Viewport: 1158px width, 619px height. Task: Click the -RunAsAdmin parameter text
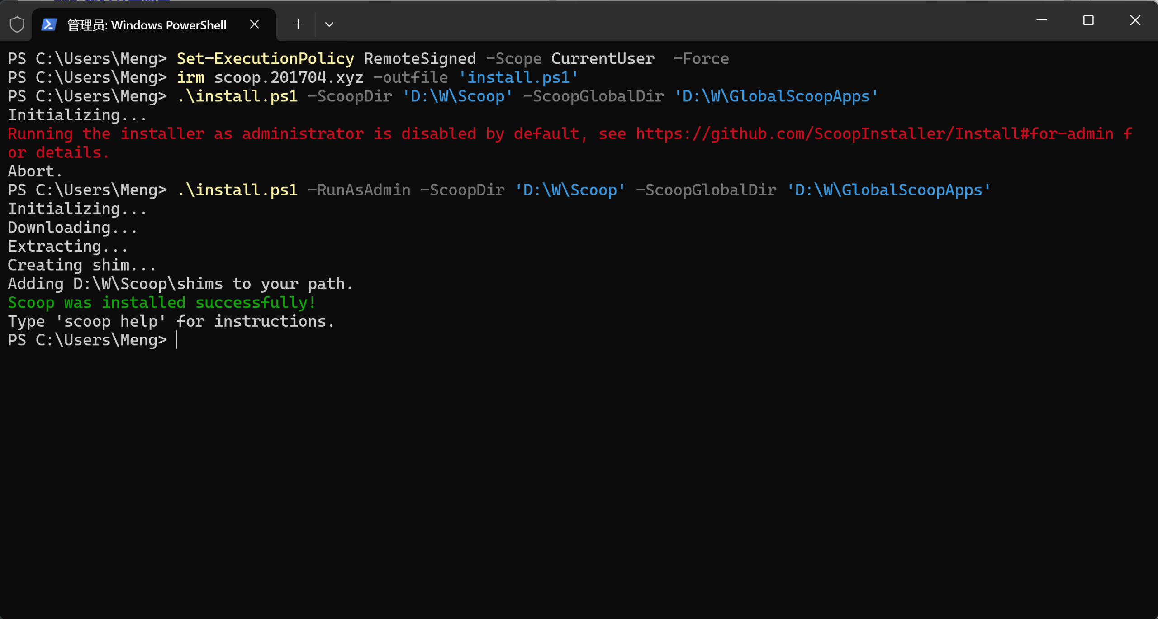pyautogui.click(x=359, y=190)
